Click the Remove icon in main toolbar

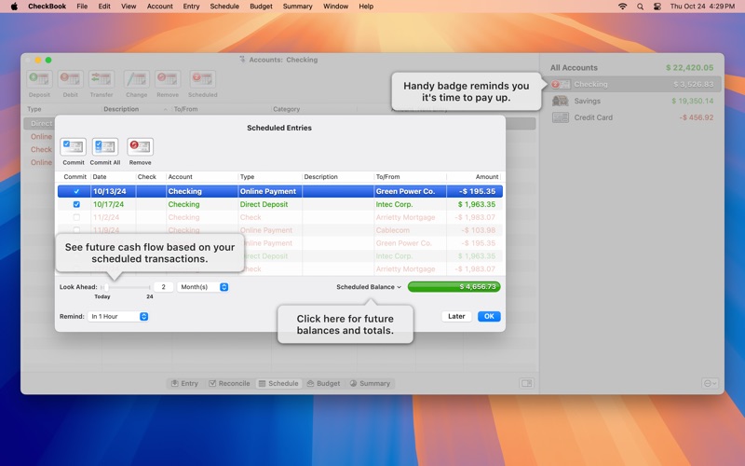click(x=168, y=79)
